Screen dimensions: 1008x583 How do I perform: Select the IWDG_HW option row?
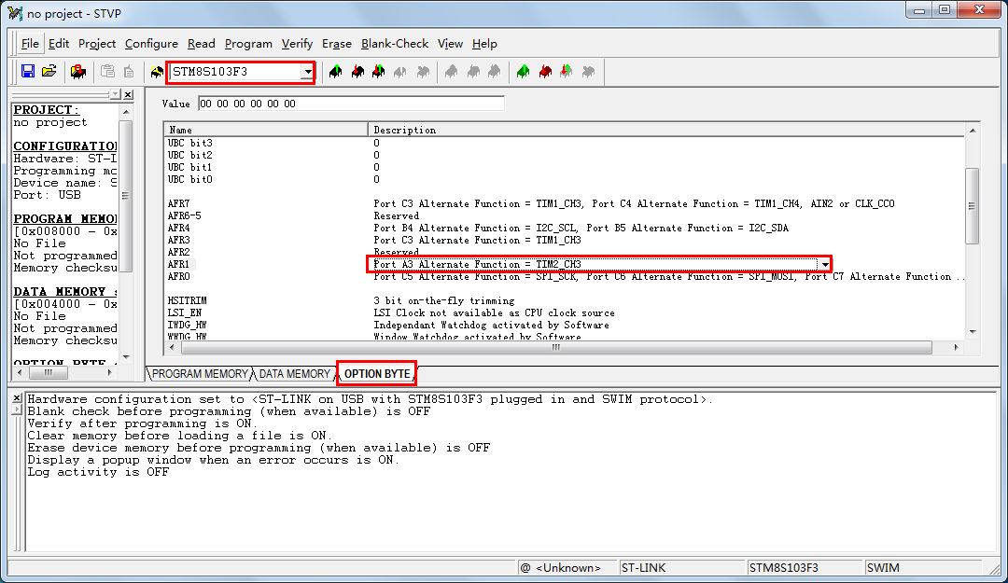click(x=565, y=326)
